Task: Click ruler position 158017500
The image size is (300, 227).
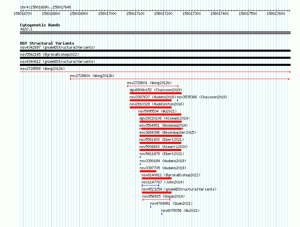Action: [x=248, y=14]
